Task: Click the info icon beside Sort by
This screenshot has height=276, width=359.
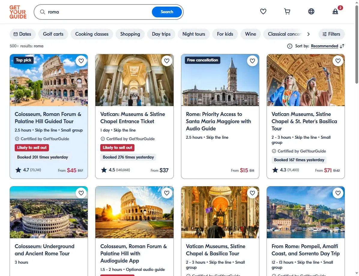Action: (x=290, y=46)
